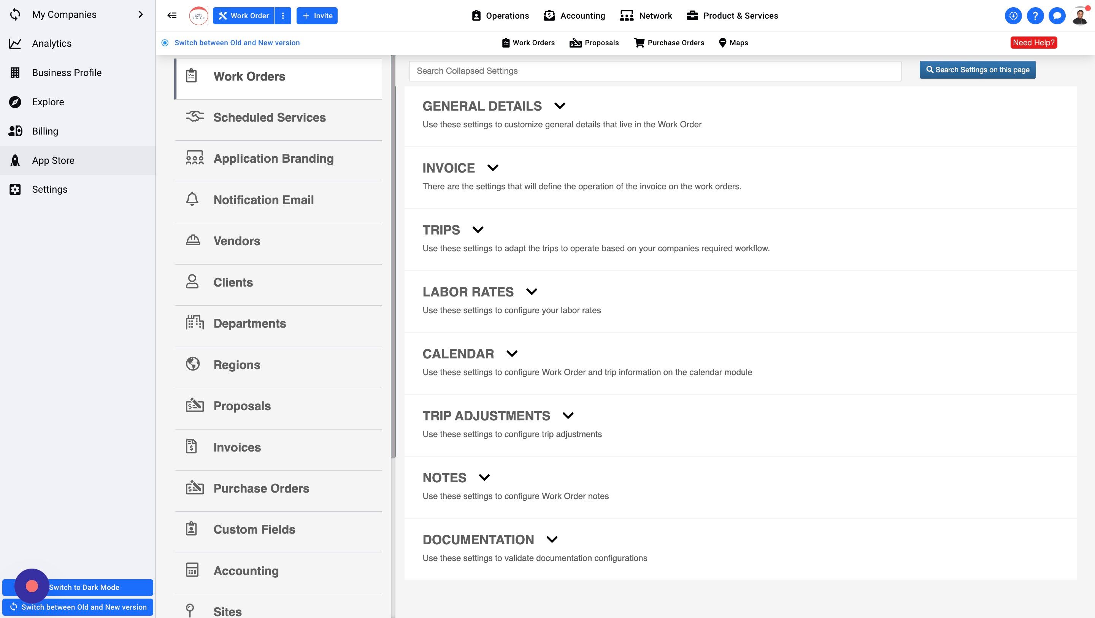
Task: Toggle the old and new version radio button at the top
Action: (x=165, y=43)
